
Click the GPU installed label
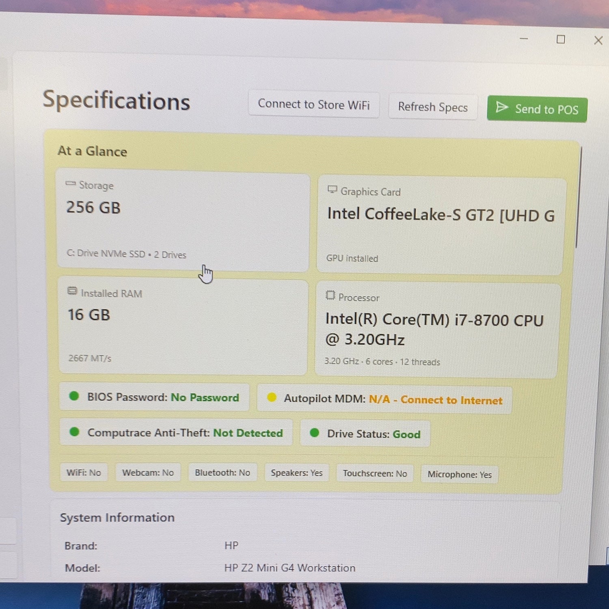click(352, 258)
